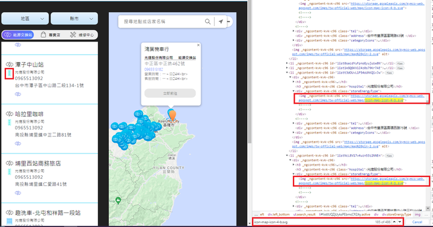Click the map search magnifier icon
Screen dimensions: 433x227
pyautogui.click(x=207, y=21)
